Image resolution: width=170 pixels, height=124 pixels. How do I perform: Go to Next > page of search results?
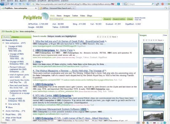click(115, 37)
